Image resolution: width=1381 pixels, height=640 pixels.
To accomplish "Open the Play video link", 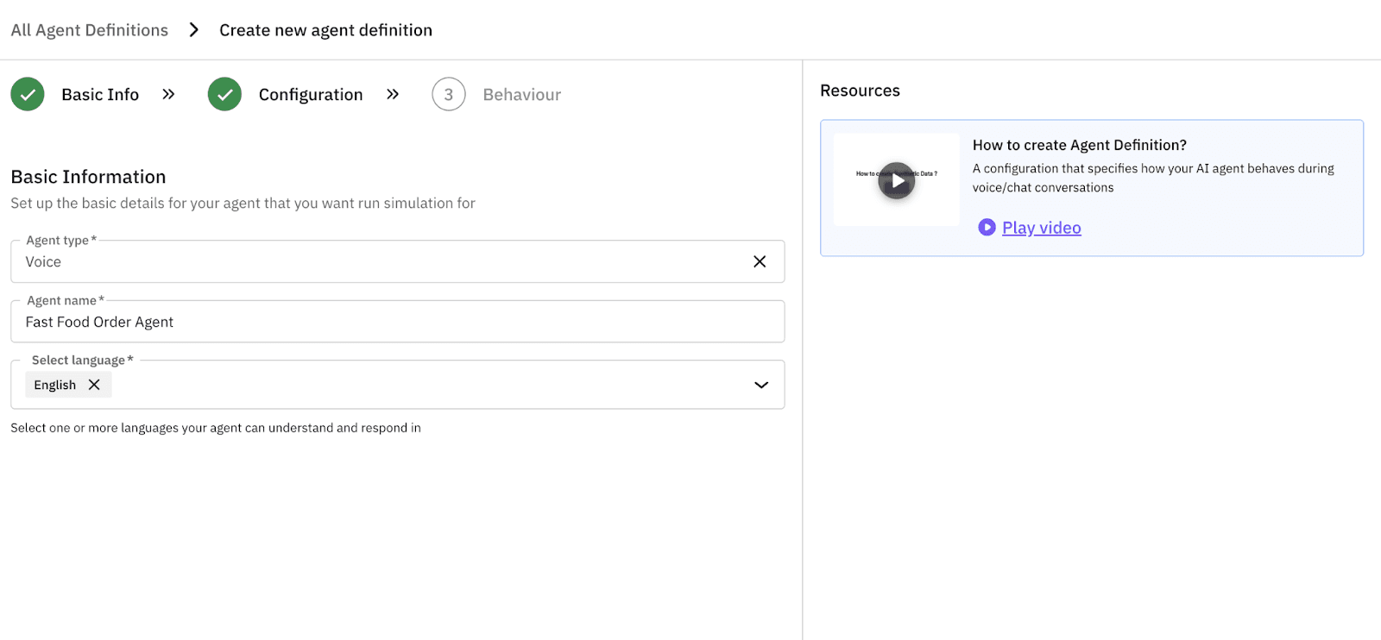I will coord(1042,228).
